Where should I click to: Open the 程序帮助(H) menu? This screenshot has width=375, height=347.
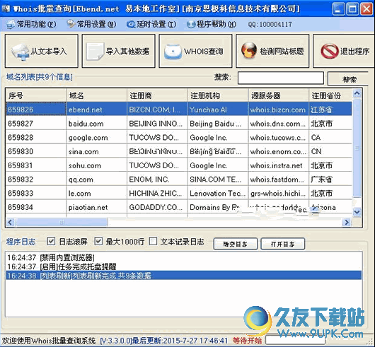tap(212, 24)
